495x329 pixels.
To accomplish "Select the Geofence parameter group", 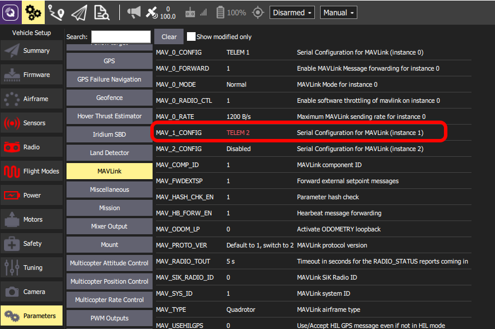I will click(109, 98).
